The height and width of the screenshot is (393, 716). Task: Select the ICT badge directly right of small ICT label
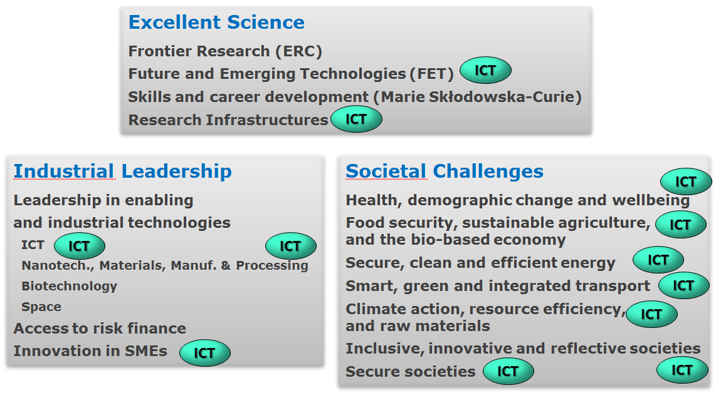pyautogui.click(x=80, y=246)
